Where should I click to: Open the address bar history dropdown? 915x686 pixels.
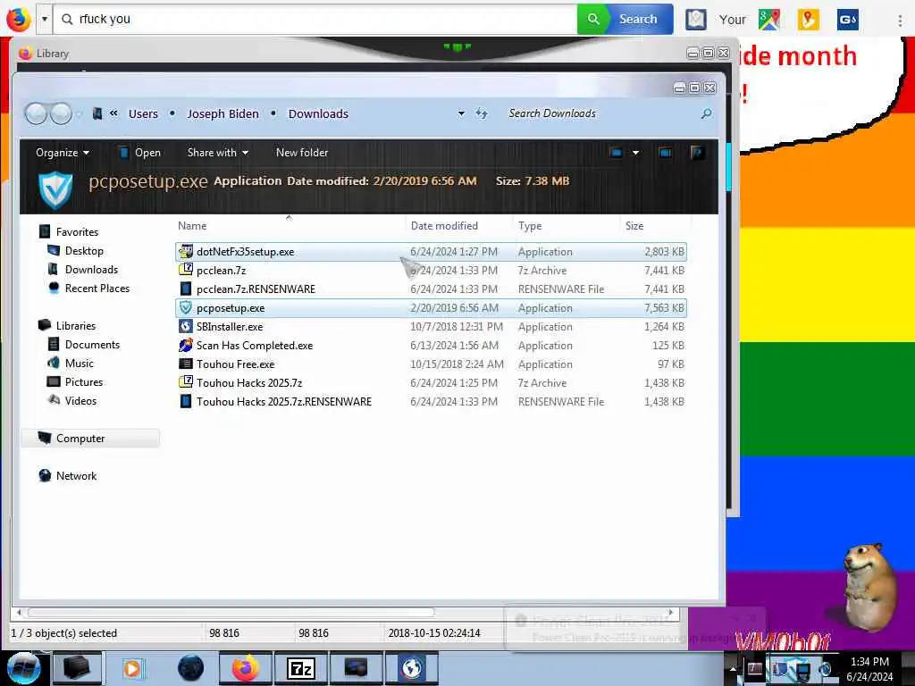pos(461,113)
